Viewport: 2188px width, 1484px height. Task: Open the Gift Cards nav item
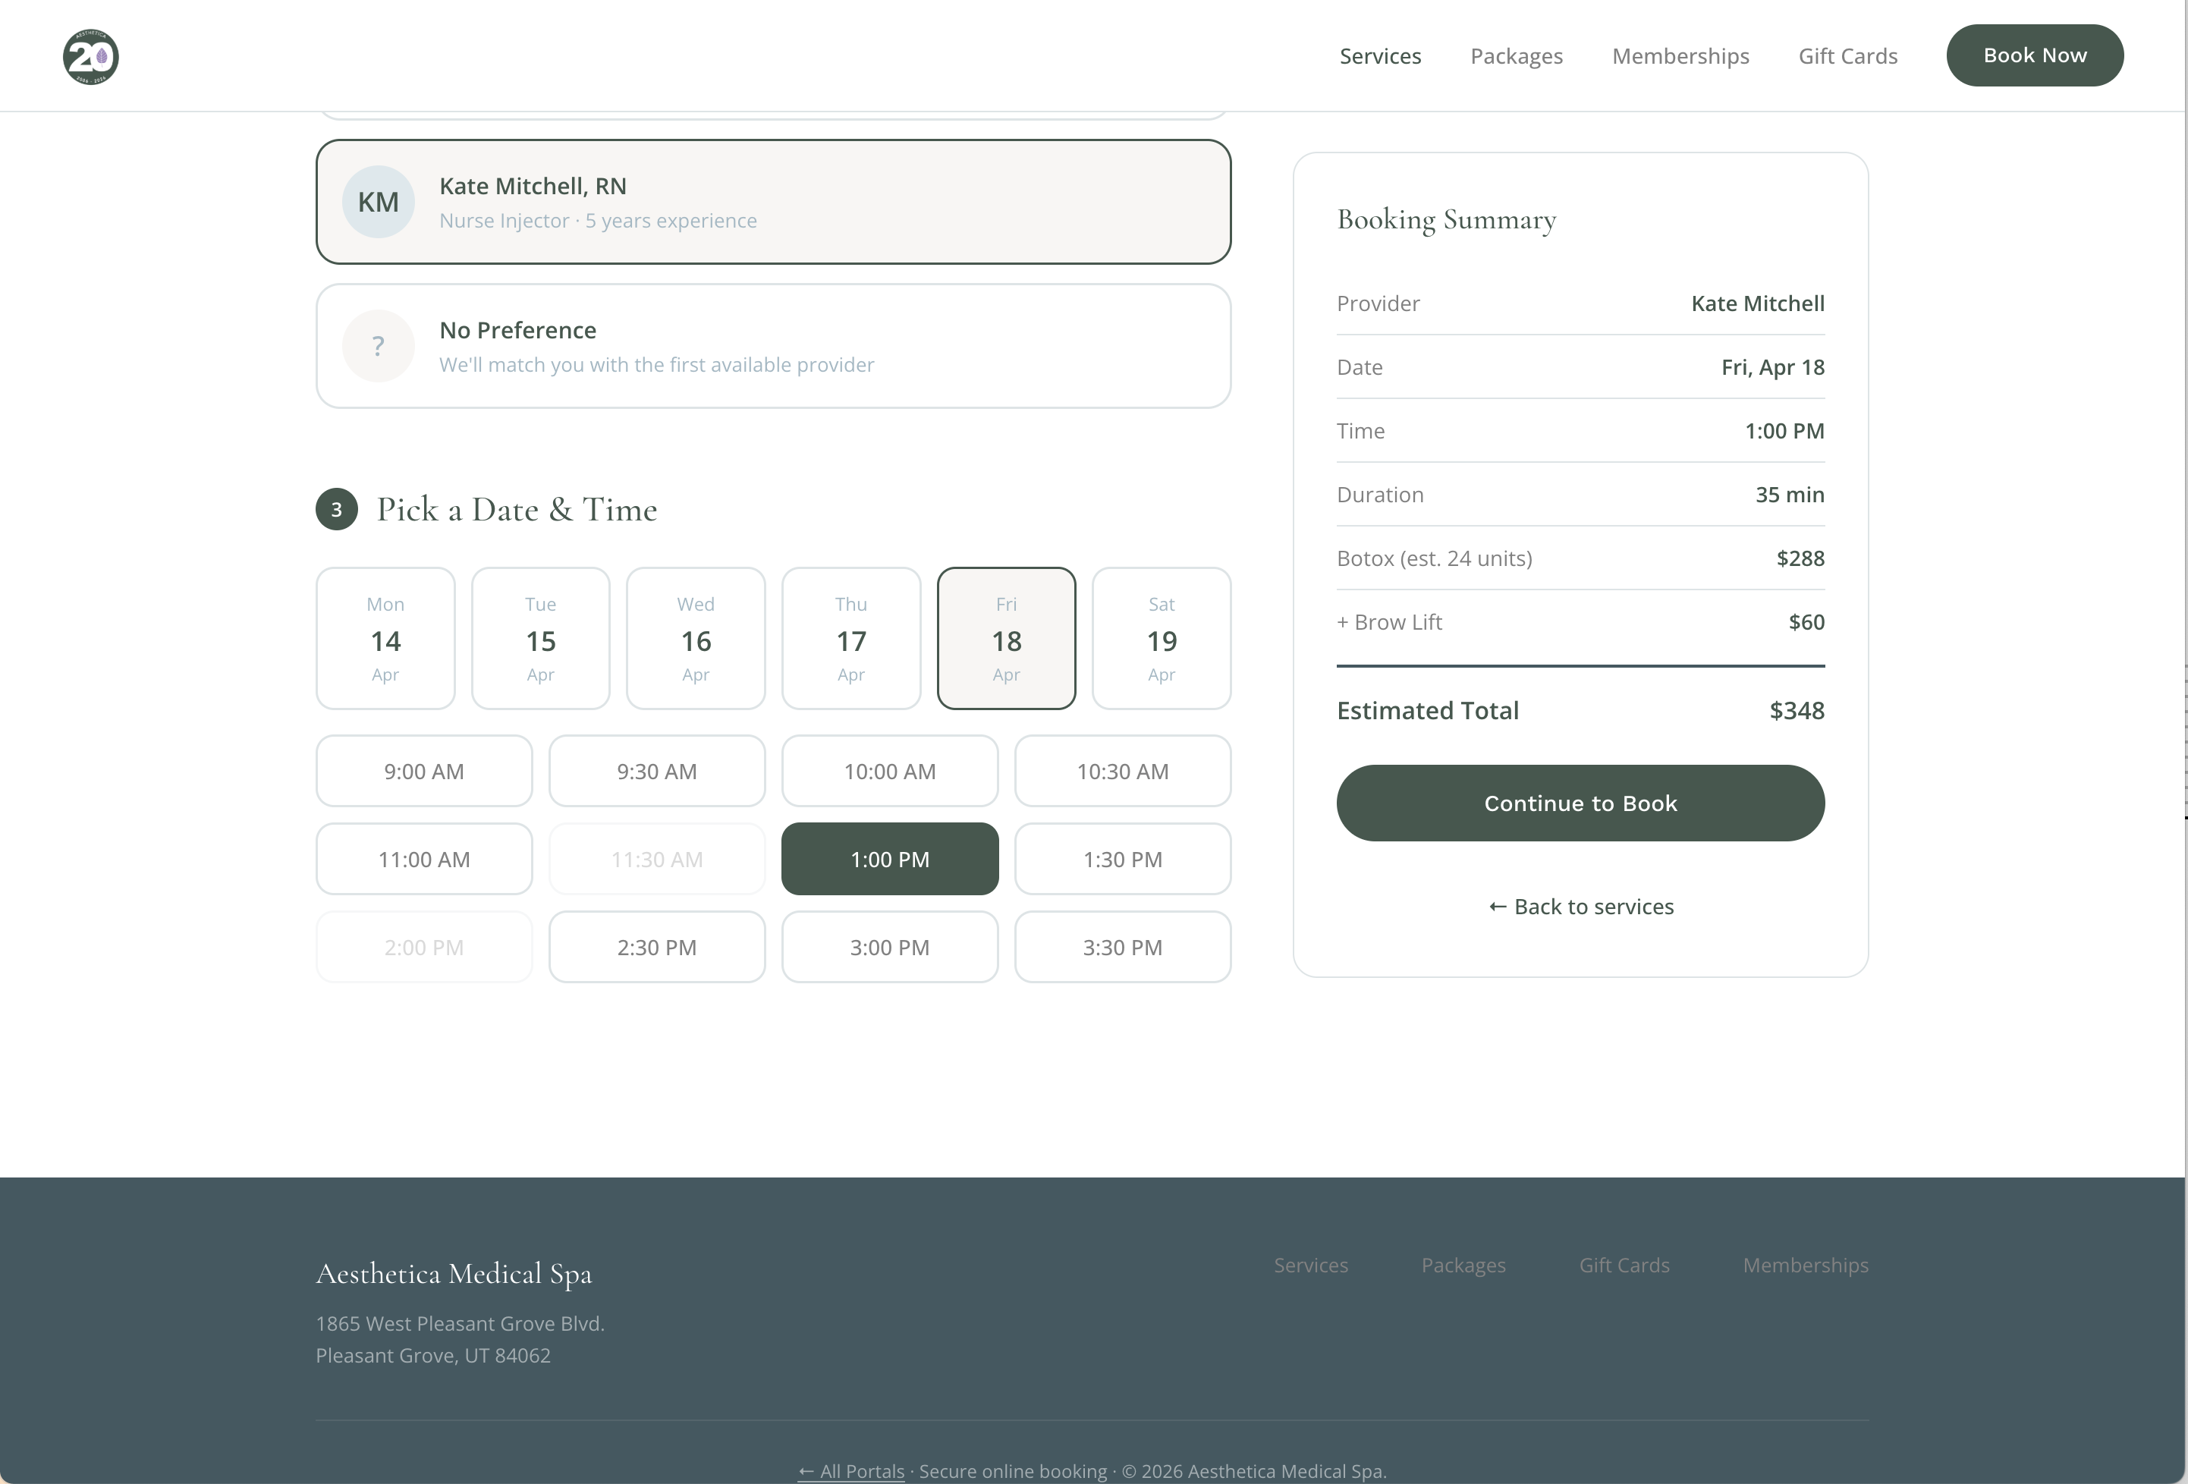click(1848, 55)
